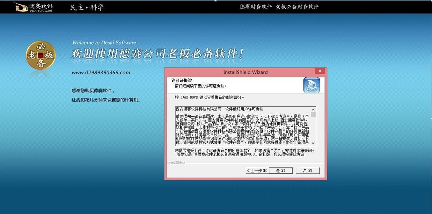Click the 若要安装 德赛软件老板必备商贸通用版 line
The image size is (432, 214).
coord(242,154)
